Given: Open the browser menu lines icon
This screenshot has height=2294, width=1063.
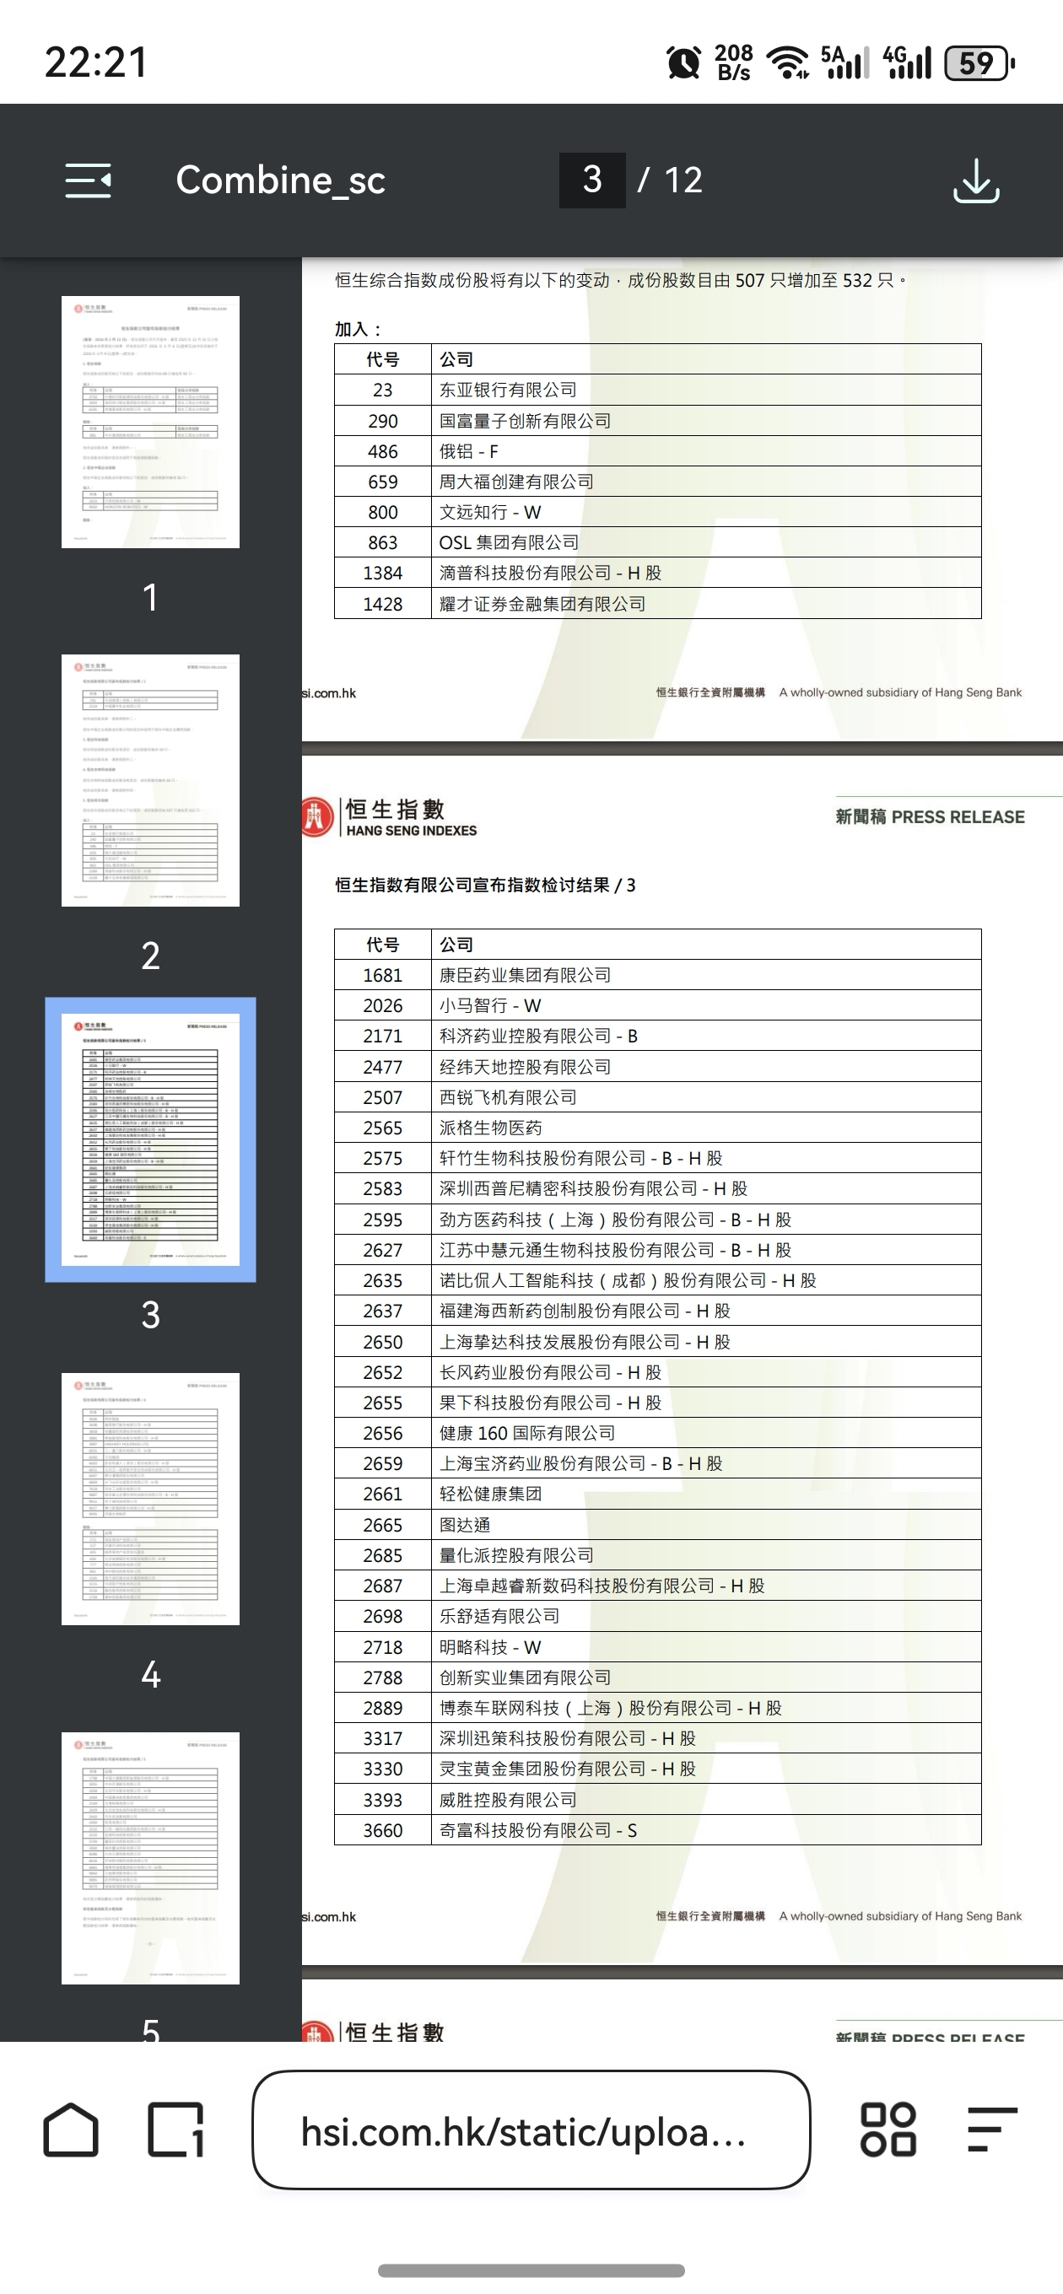Looking at the screenshot, I should (992, 2130).
